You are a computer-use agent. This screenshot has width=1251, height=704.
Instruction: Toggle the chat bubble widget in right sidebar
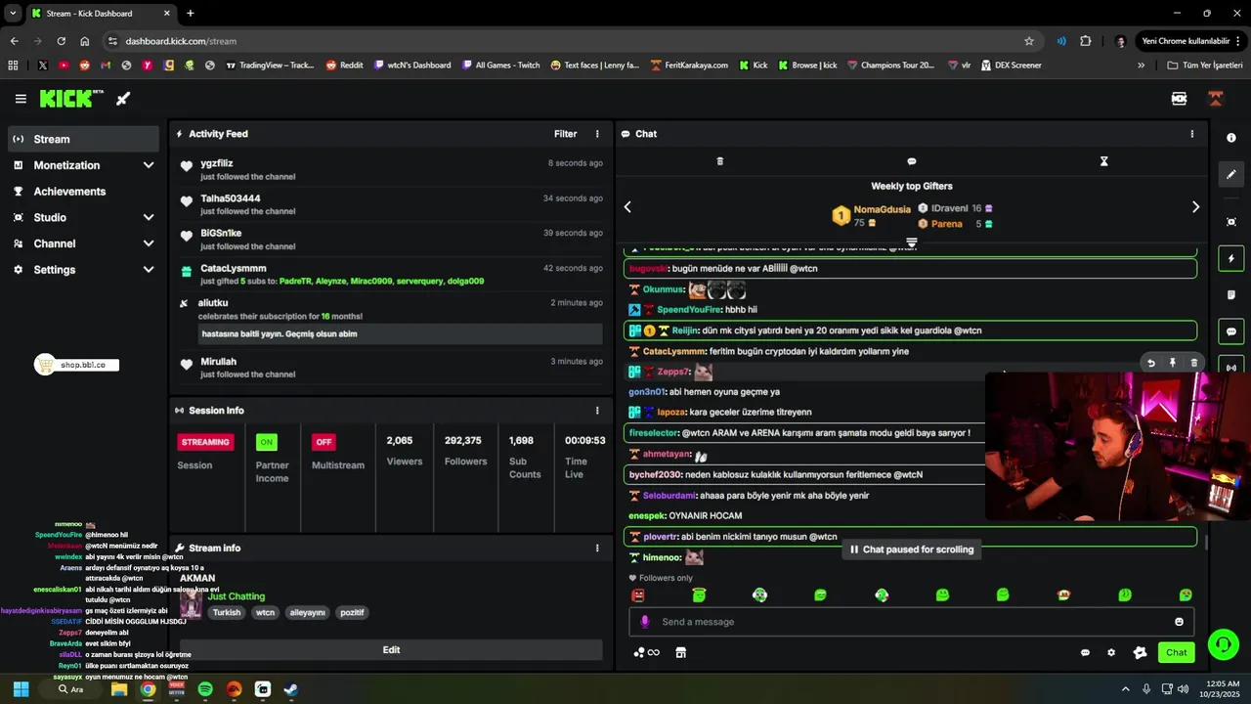point(1231,331)
